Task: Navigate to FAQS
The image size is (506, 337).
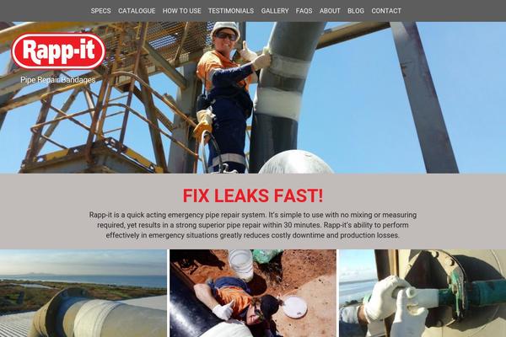Action: click(304, 11)
